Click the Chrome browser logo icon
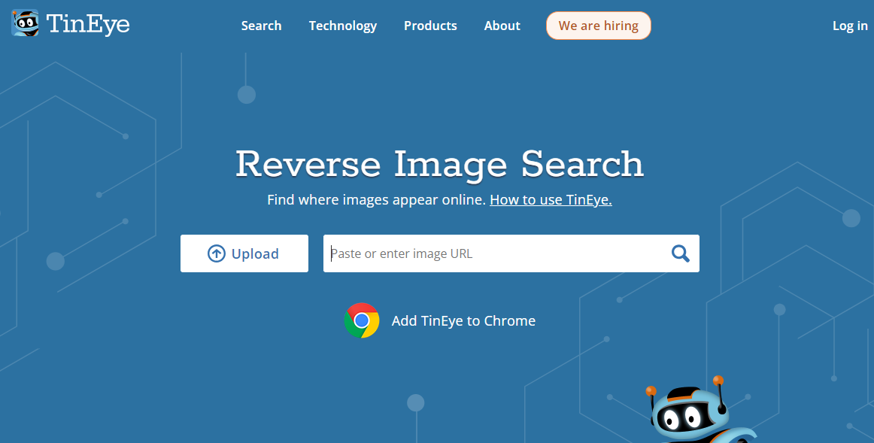Viewport: 874px width, 443px height. [x=362, y=320]
